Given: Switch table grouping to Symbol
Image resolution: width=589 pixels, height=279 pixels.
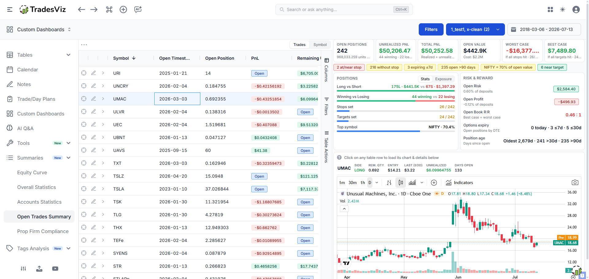Looking at the screenshot, I should [x=320, y=45].
